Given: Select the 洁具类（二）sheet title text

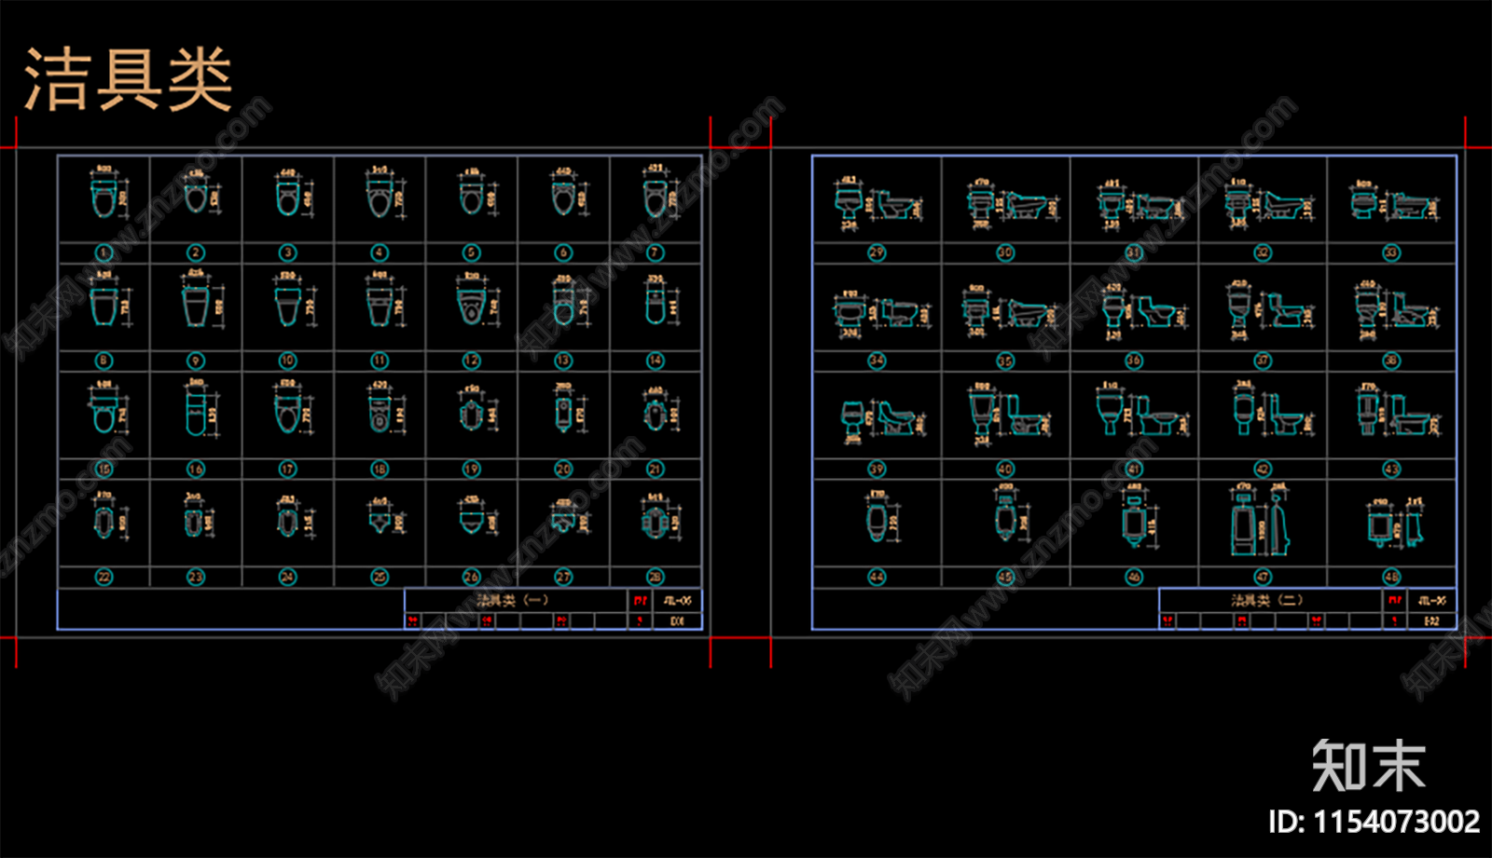Looking at the screenshot, I should 1267,600.
